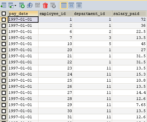Screen dimensions: 147x122
Task: Sort by the pay_date column header
Action: [23, 14]
